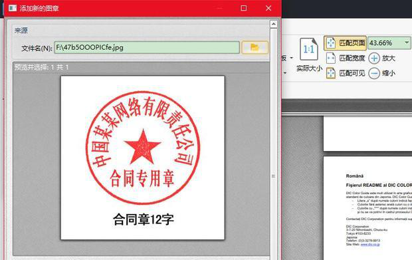Zoom in with the 放大 plus icon
Screen dimensions: 412x260
[374, 58]
